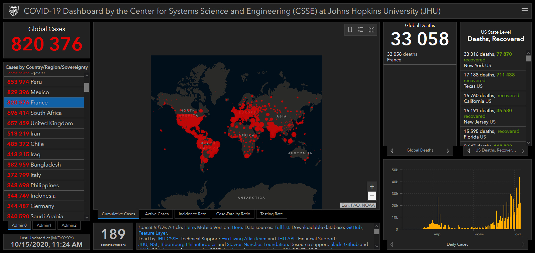
Task: Select the highlighted France row
Action: coord(44,102)
